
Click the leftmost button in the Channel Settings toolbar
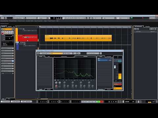coord(38,53)
